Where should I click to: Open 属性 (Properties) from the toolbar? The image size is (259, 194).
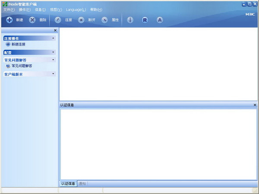pos(105,20)
